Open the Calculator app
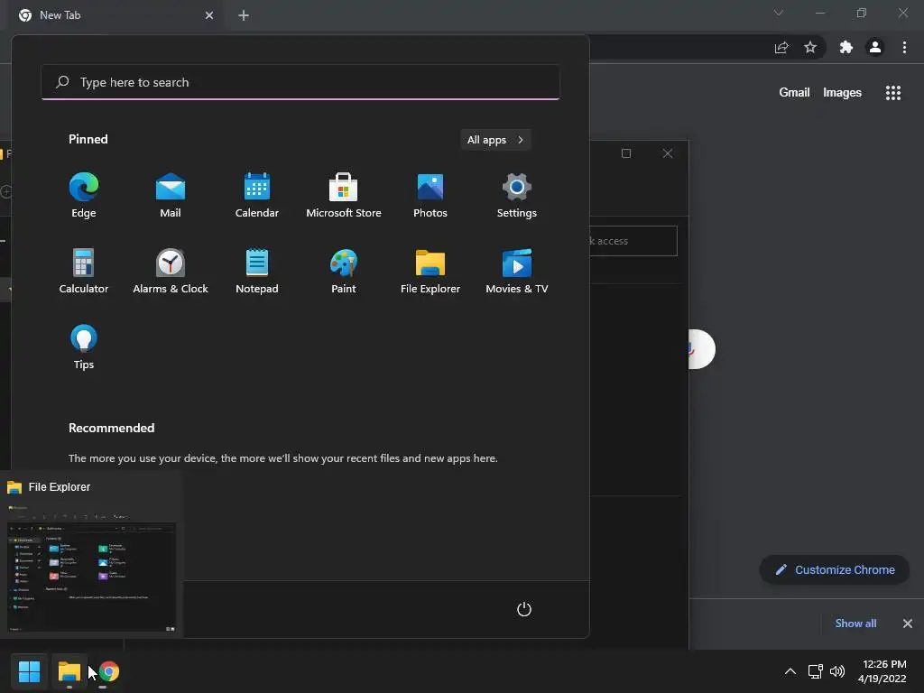924x693 pixels. coord(84,271)
